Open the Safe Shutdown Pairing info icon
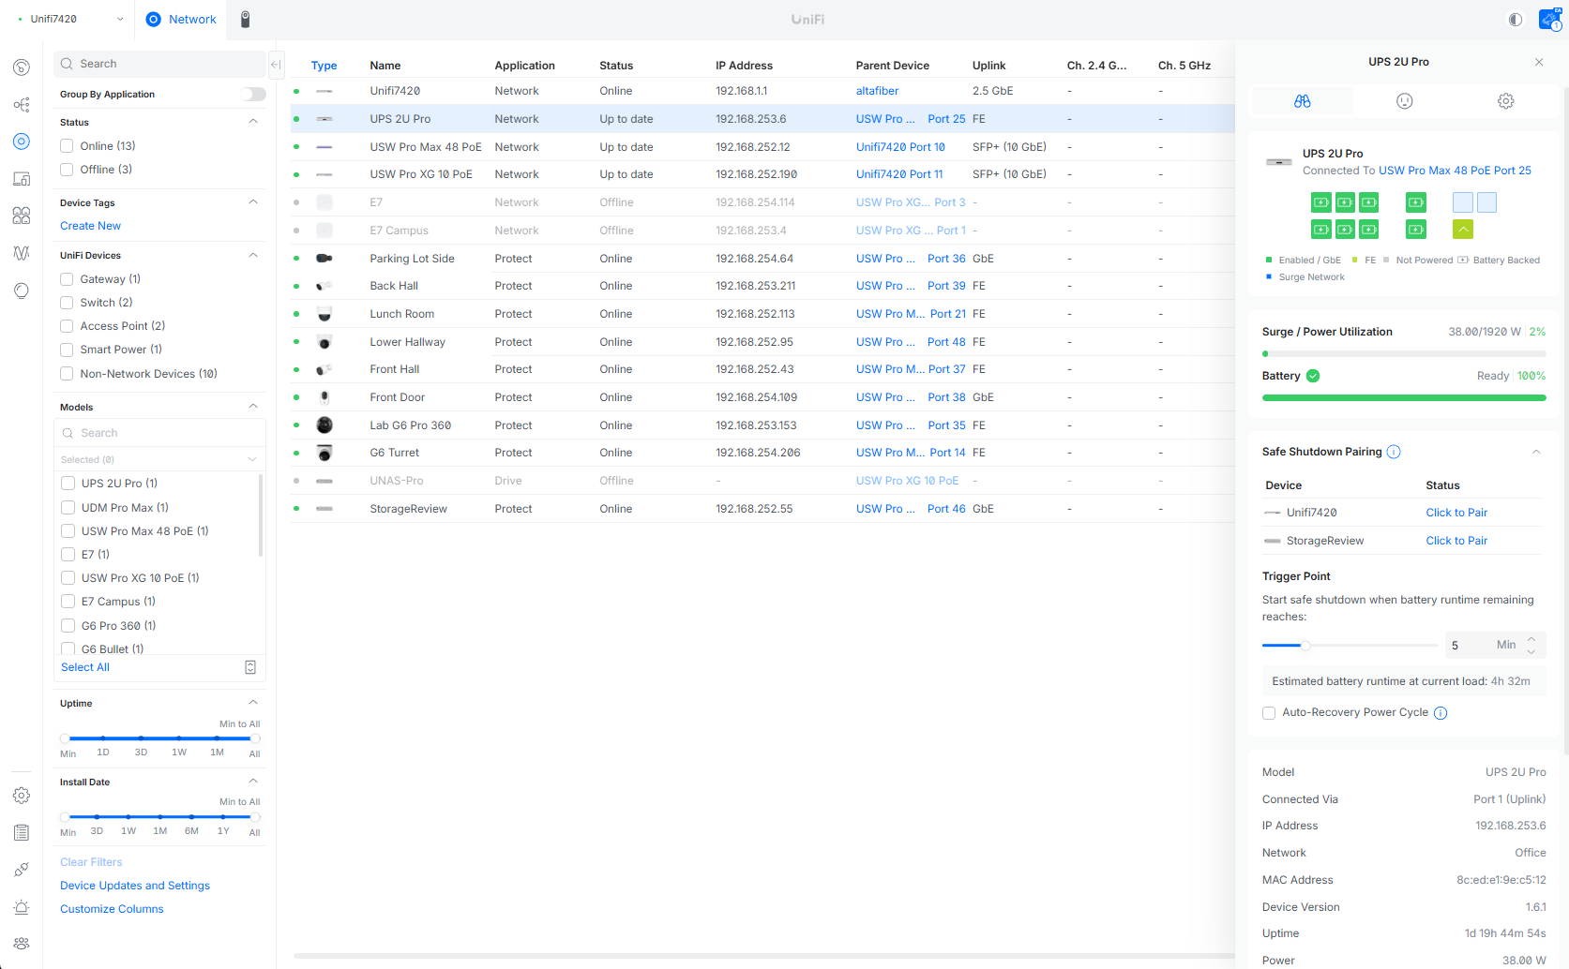The image size is (1569, 969). (1394, 452)
